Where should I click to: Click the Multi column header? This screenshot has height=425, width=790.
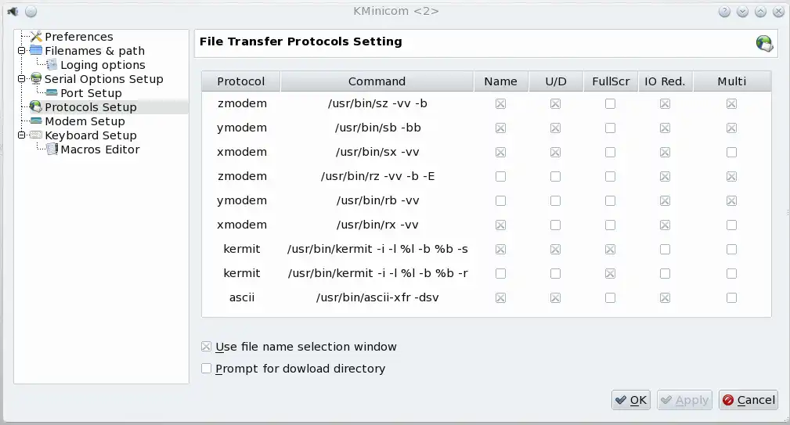pyautogui.click(x=731, y=81)
